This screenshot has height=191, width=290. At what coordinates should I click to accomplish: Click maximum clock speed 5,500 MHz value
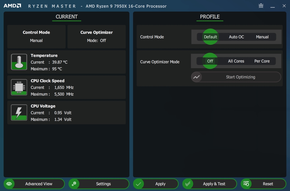tap(64, 94)
